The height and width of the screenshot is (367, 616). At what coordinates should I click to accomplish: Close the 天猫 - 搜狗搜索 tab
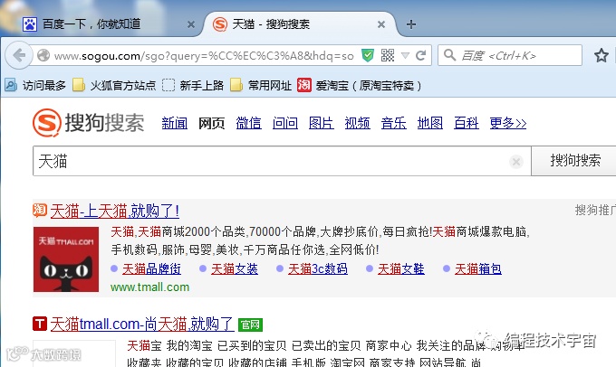point(381,24)
